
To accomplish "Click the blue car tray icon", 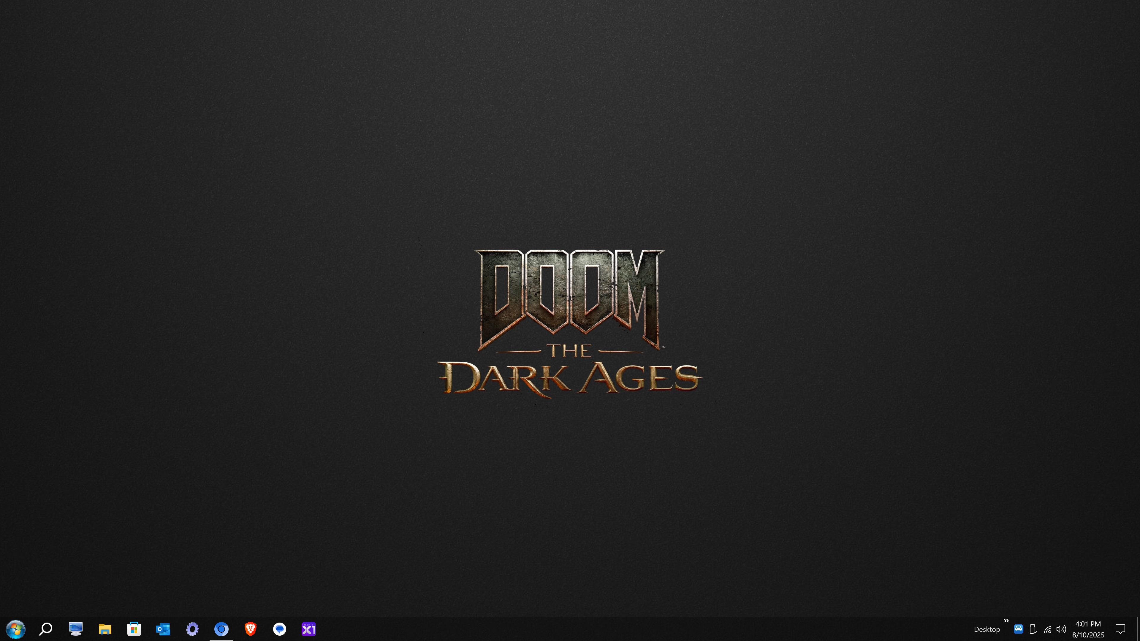I will click(1018, 629).
